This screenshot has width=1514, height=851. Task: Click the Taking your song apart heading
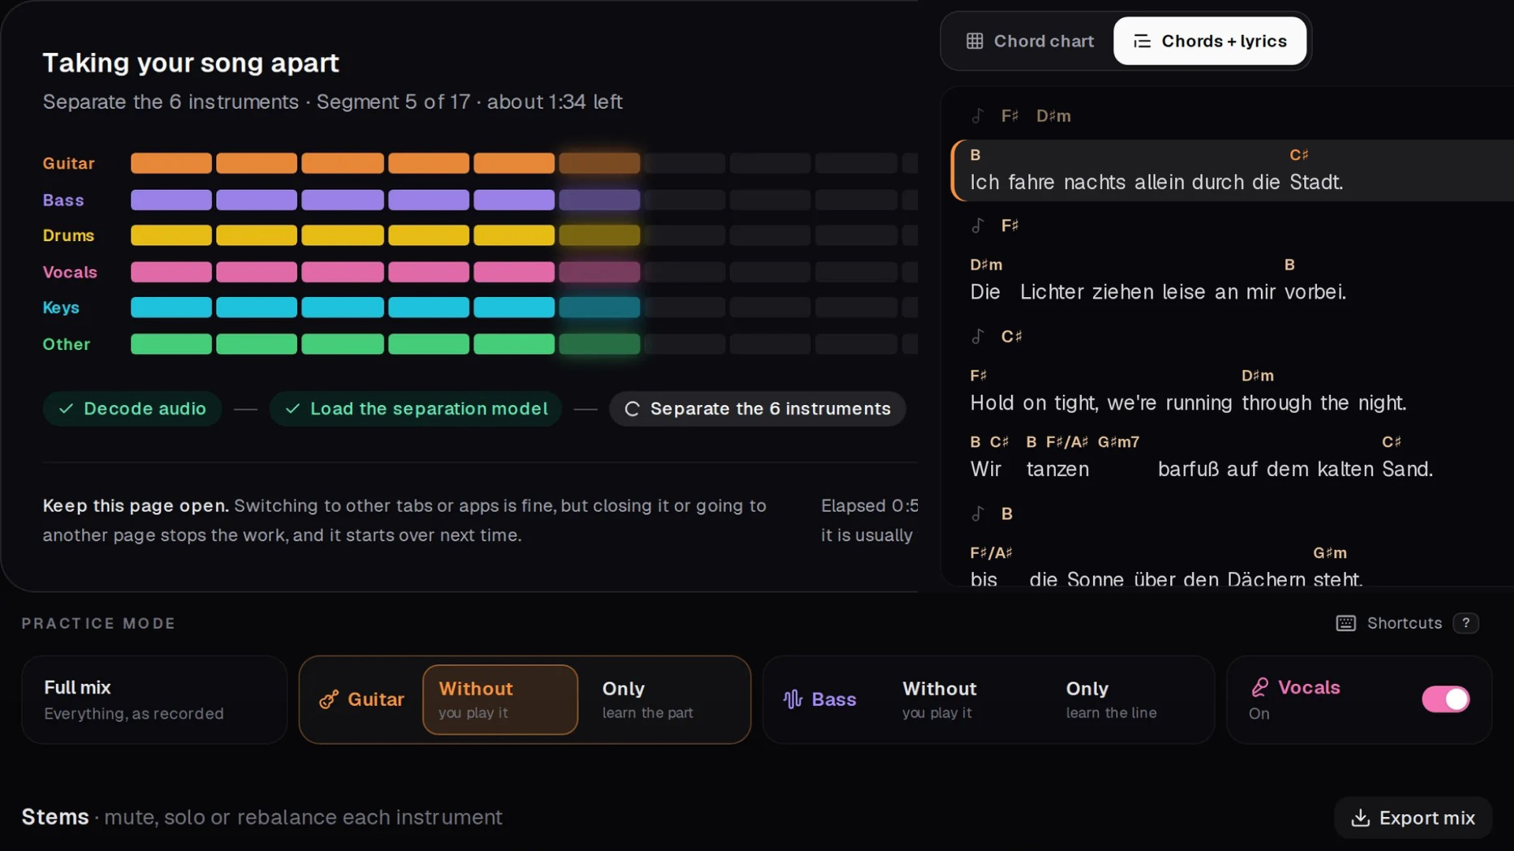pos(191,63)
